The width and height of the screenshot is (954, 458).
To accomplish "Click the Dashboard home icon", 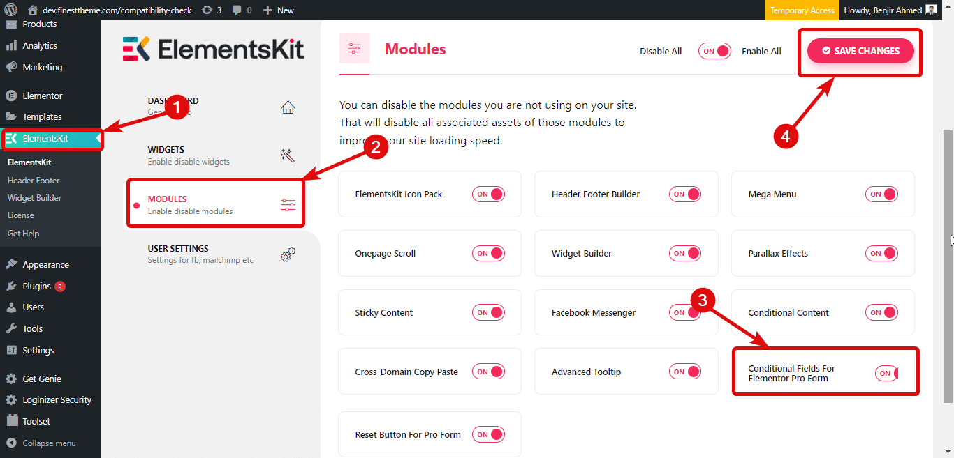I will click(x=288, y=107).
